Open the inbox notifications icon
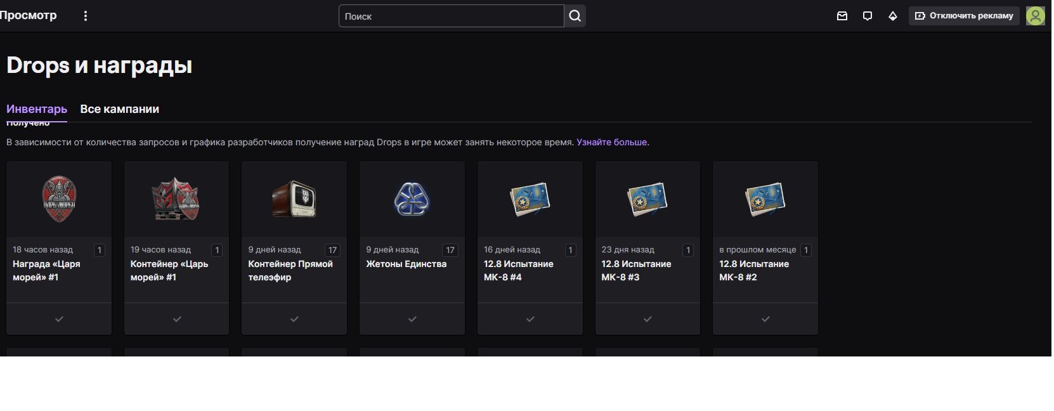 click(x=842, y=16)
